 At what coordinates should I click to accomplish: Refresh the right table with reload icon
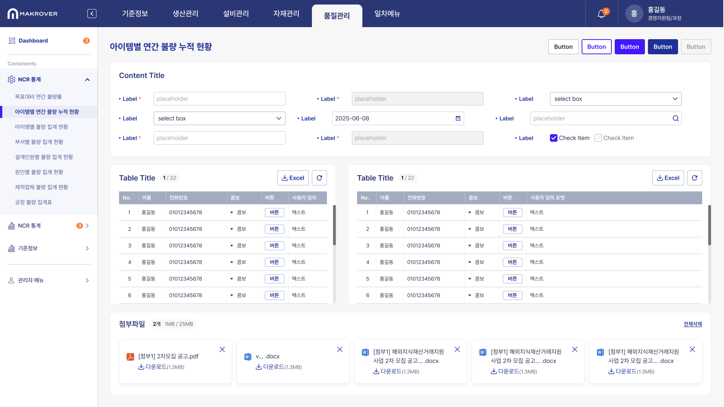click(x=694, y=178)
